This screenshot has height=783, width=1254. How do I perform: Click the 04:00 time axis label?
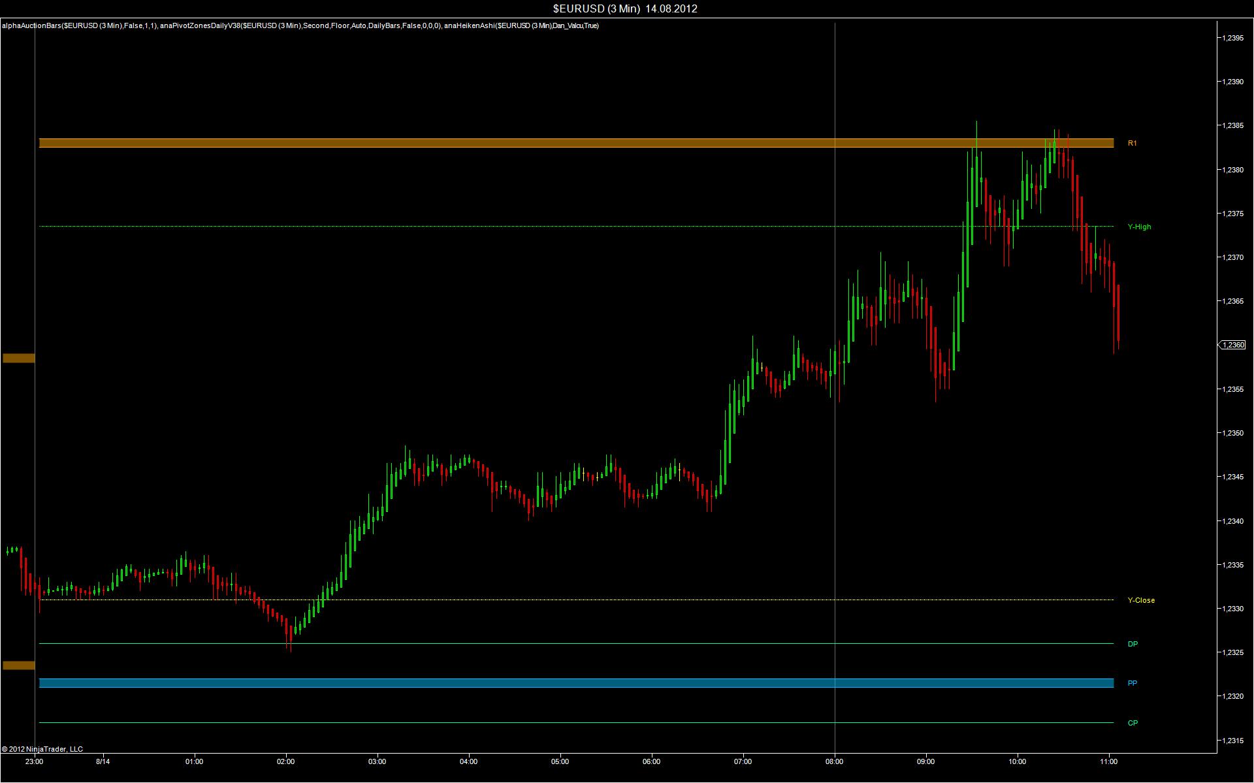pos(468,761)
